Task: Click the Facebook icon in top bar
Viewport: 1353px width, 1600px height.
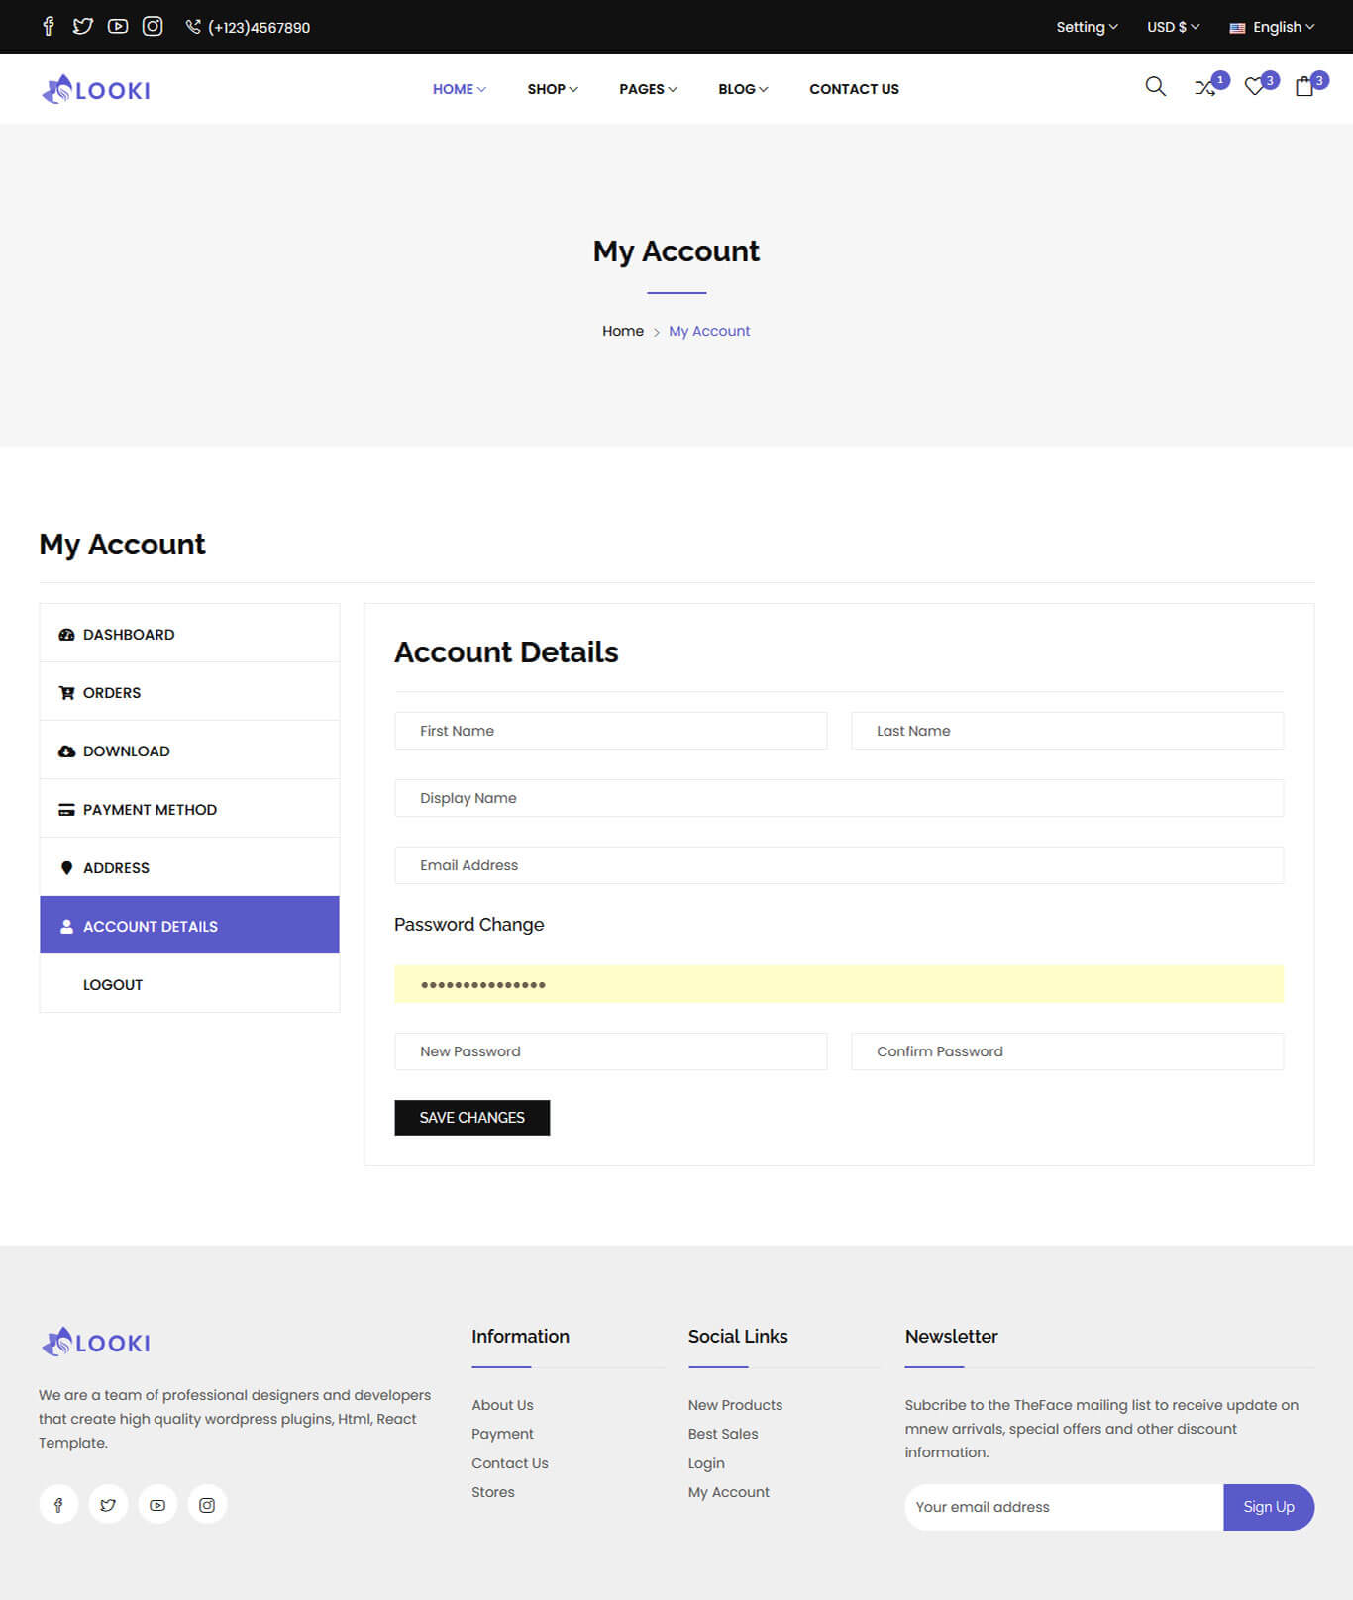Action: tap(48, 27)
